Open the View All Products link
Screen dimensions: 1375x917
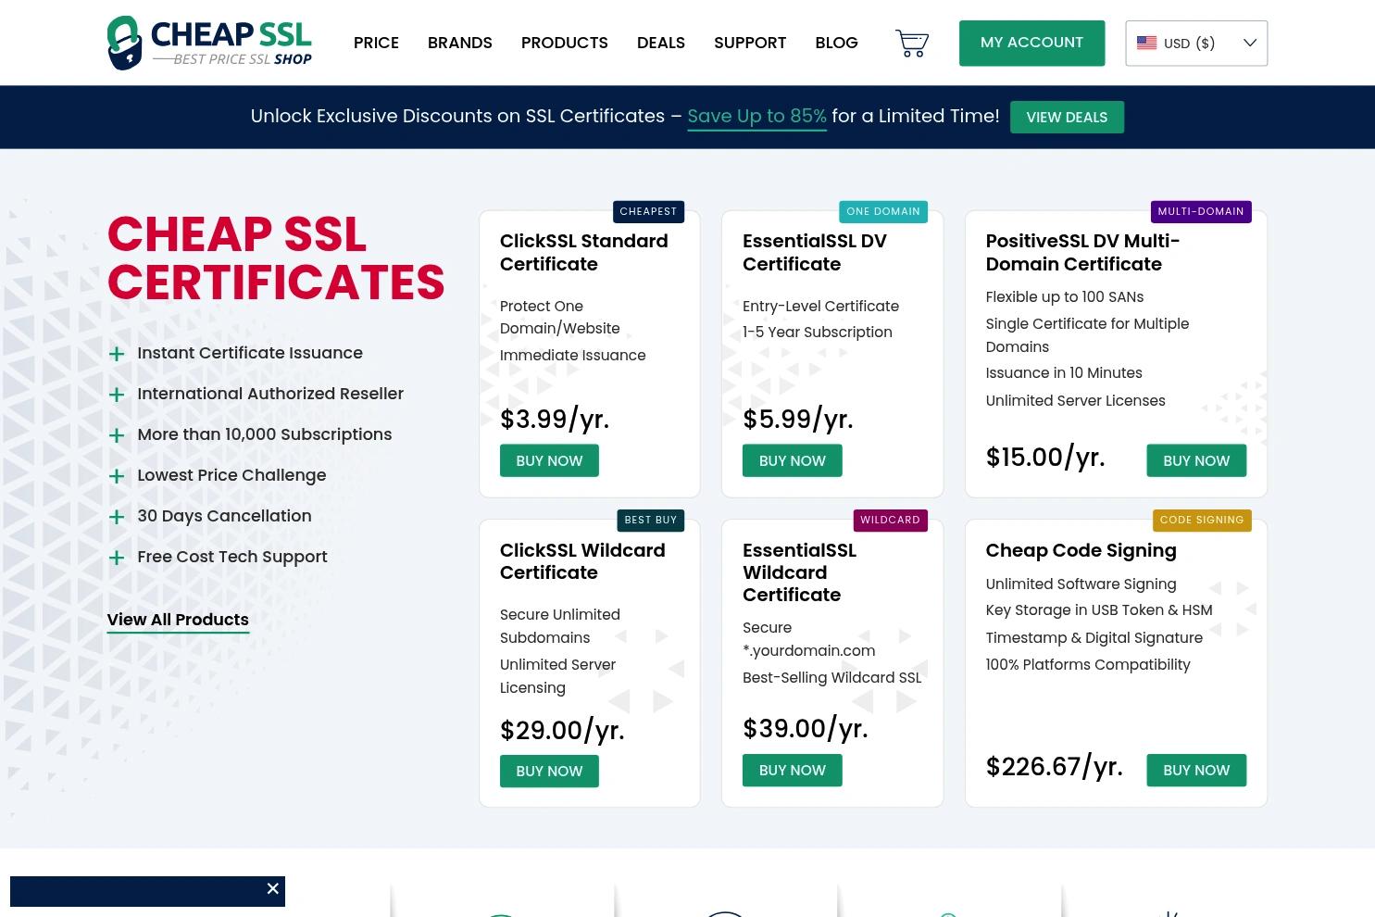click(178, 620)
